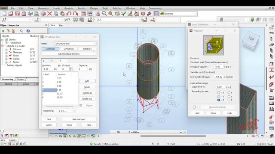Screen dimensions: 275x154
Task: Click the I-beam section icon in right toolbar
Action: (272, 70)
